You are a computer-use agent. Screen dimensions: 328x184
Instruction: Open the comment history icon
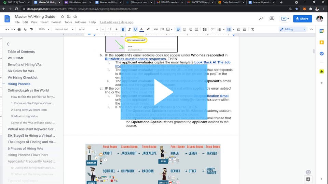tap(272, 19)
